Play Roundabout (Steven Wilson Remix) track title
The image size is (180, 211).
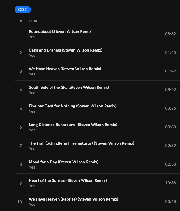tap(61, 31)
